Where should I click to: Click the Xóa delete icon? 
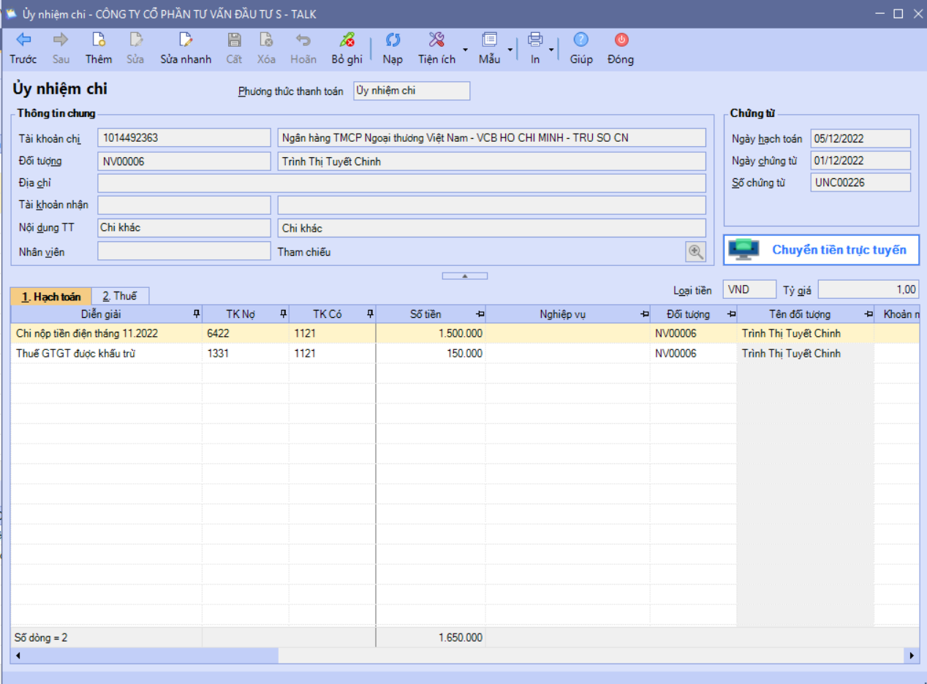(266, 48)
